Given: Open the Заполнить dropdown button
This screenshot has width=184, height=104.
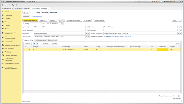Looking at the screenshot, I should click(46, 44).
